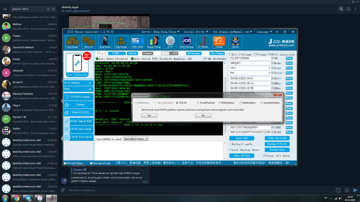Toggle Clear All Data checkbox

tap(264, 156)
